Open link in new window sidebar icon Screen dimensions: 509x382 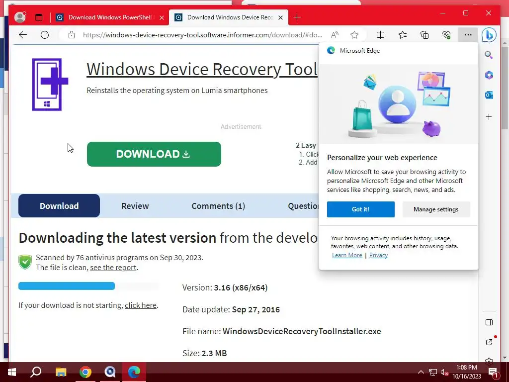point(489,342)
